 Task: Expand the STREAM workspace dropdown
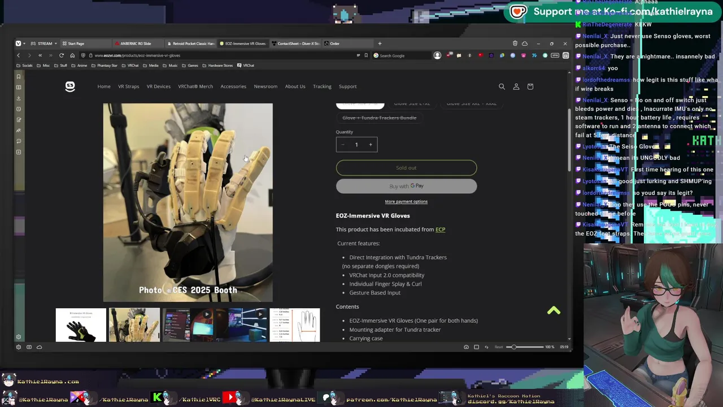coord(44,44)
